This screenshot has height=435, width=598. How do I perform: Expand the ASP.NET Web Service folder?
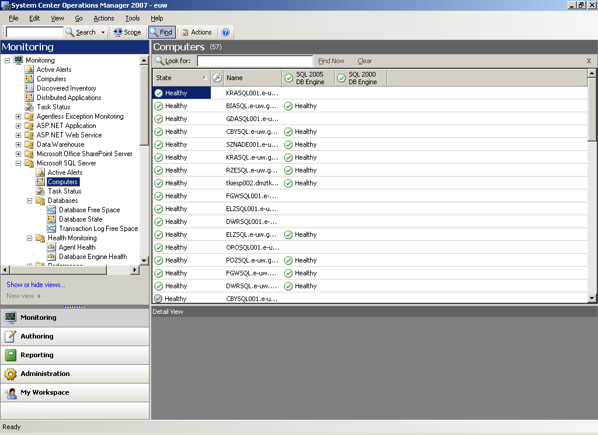point(18,135)
